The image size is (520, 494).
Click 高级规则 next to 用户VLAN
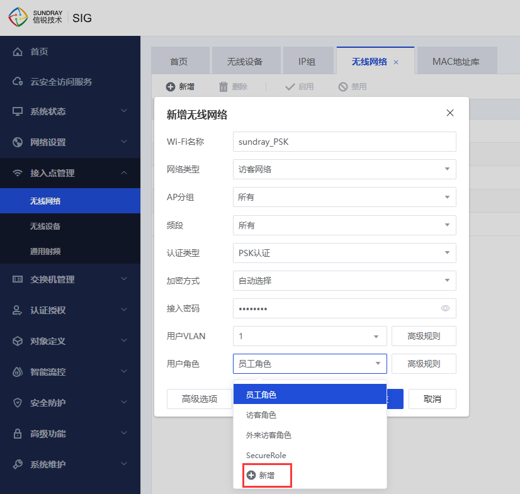(x=424, y=336)
